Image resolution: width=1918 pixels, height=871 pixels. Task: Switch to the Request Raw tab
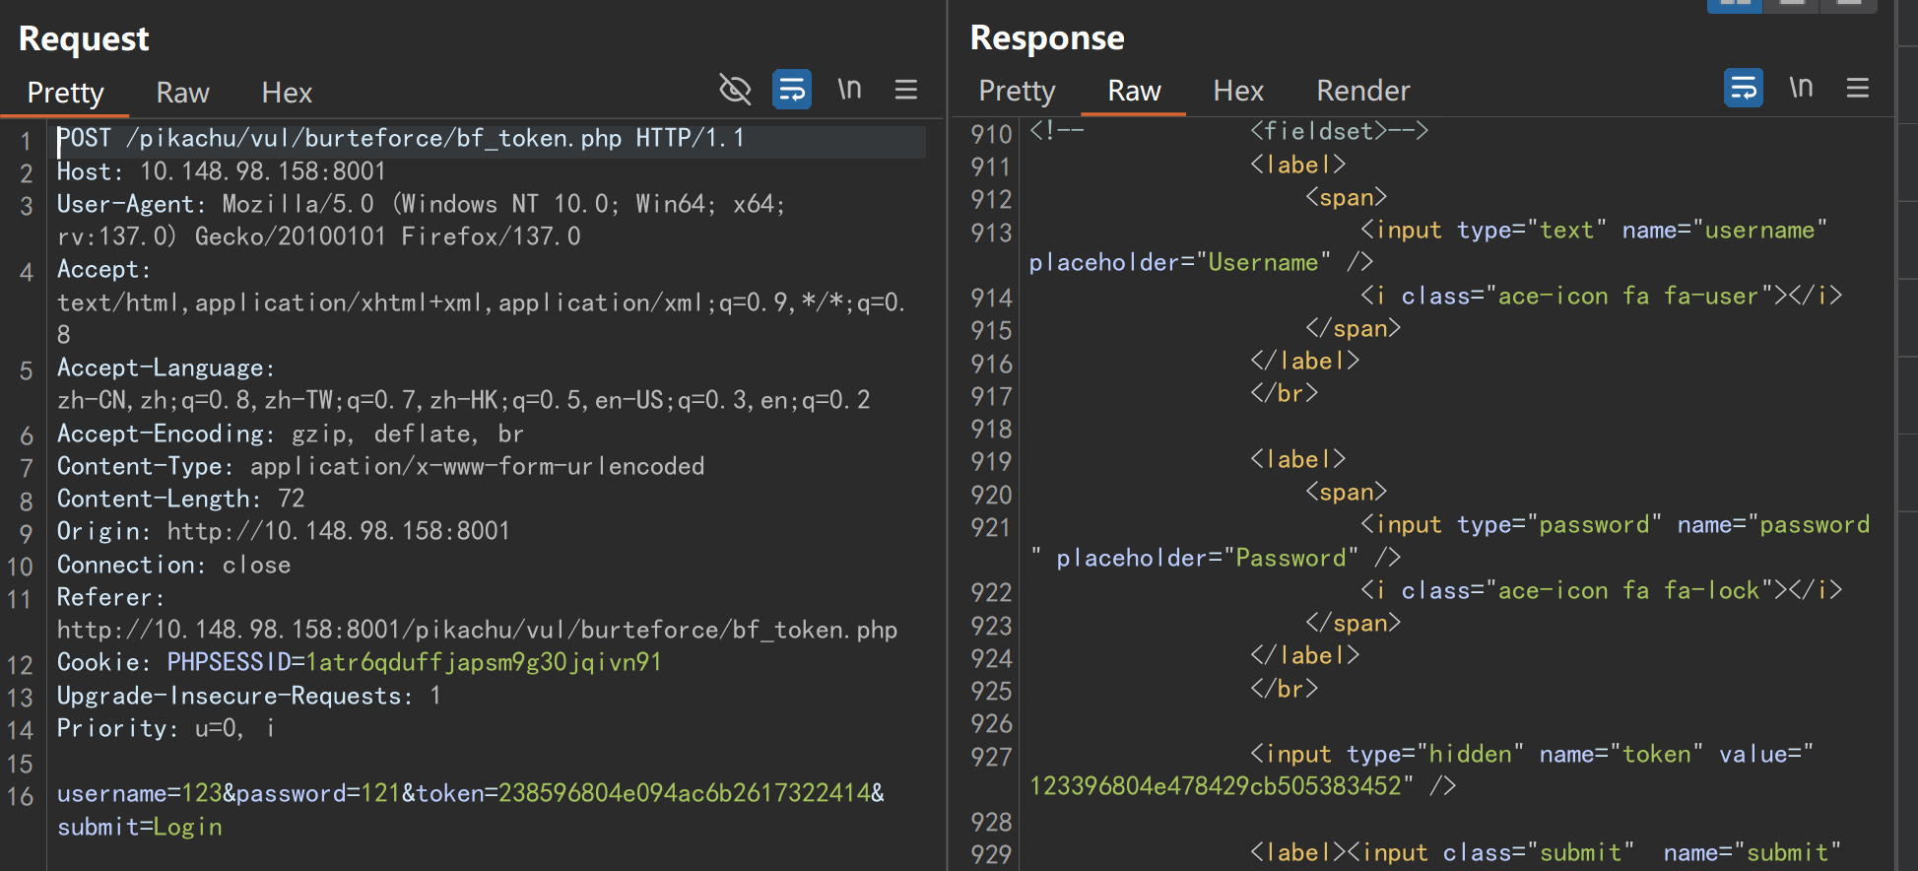coord(182,93)
